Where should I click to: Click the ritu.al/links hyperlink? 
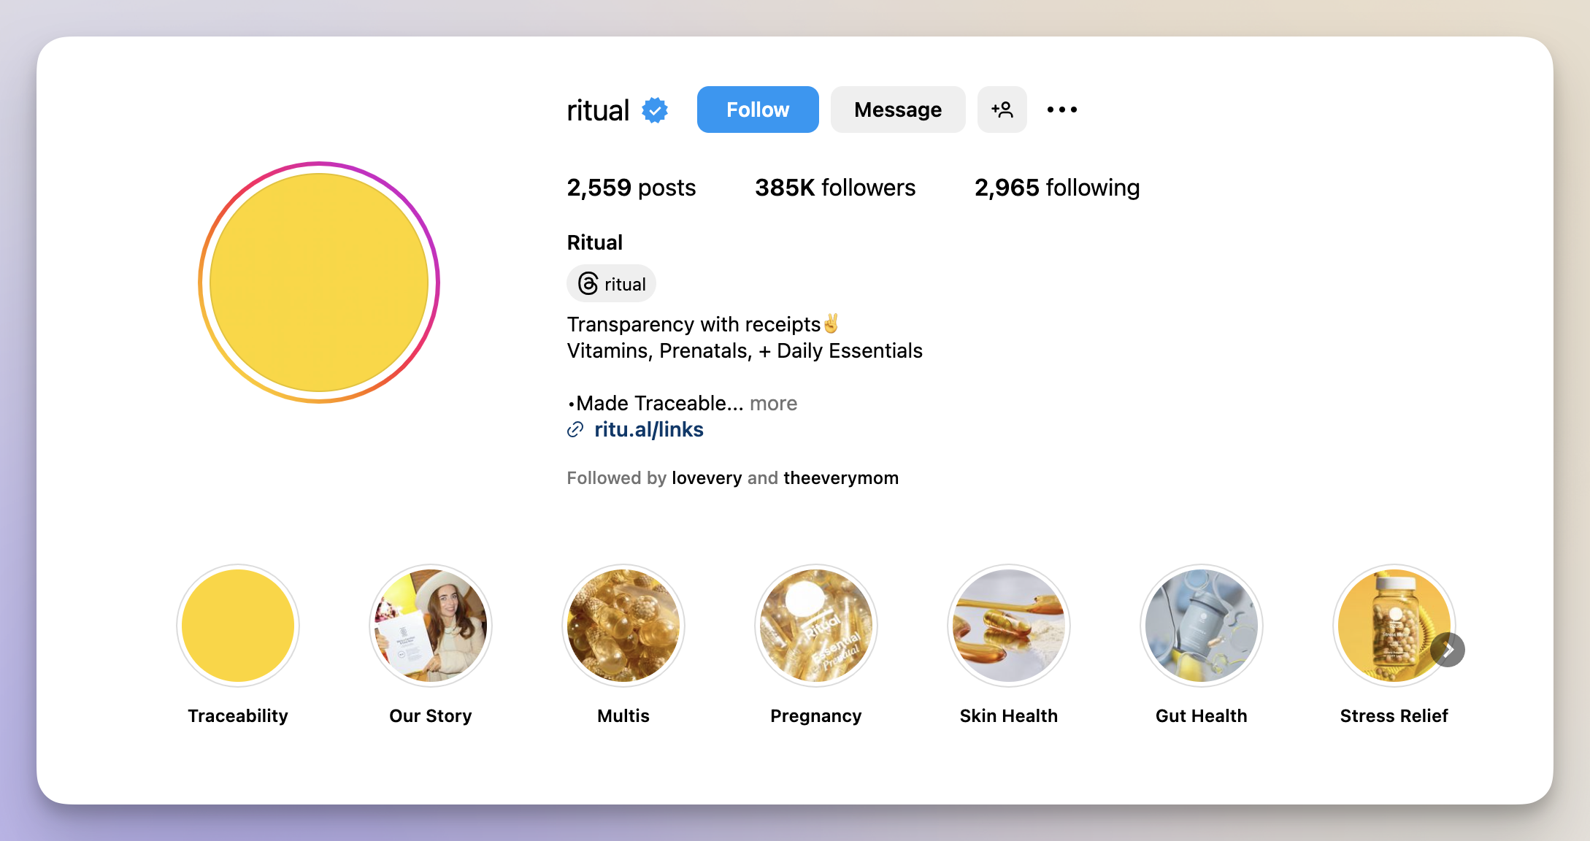647,429
